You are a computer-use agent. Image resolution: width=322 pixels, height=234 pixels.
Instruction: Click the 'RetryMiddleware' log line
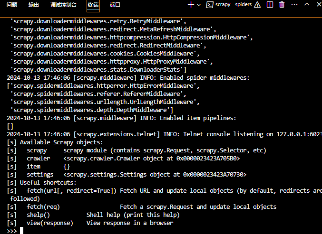pos(98,21)
